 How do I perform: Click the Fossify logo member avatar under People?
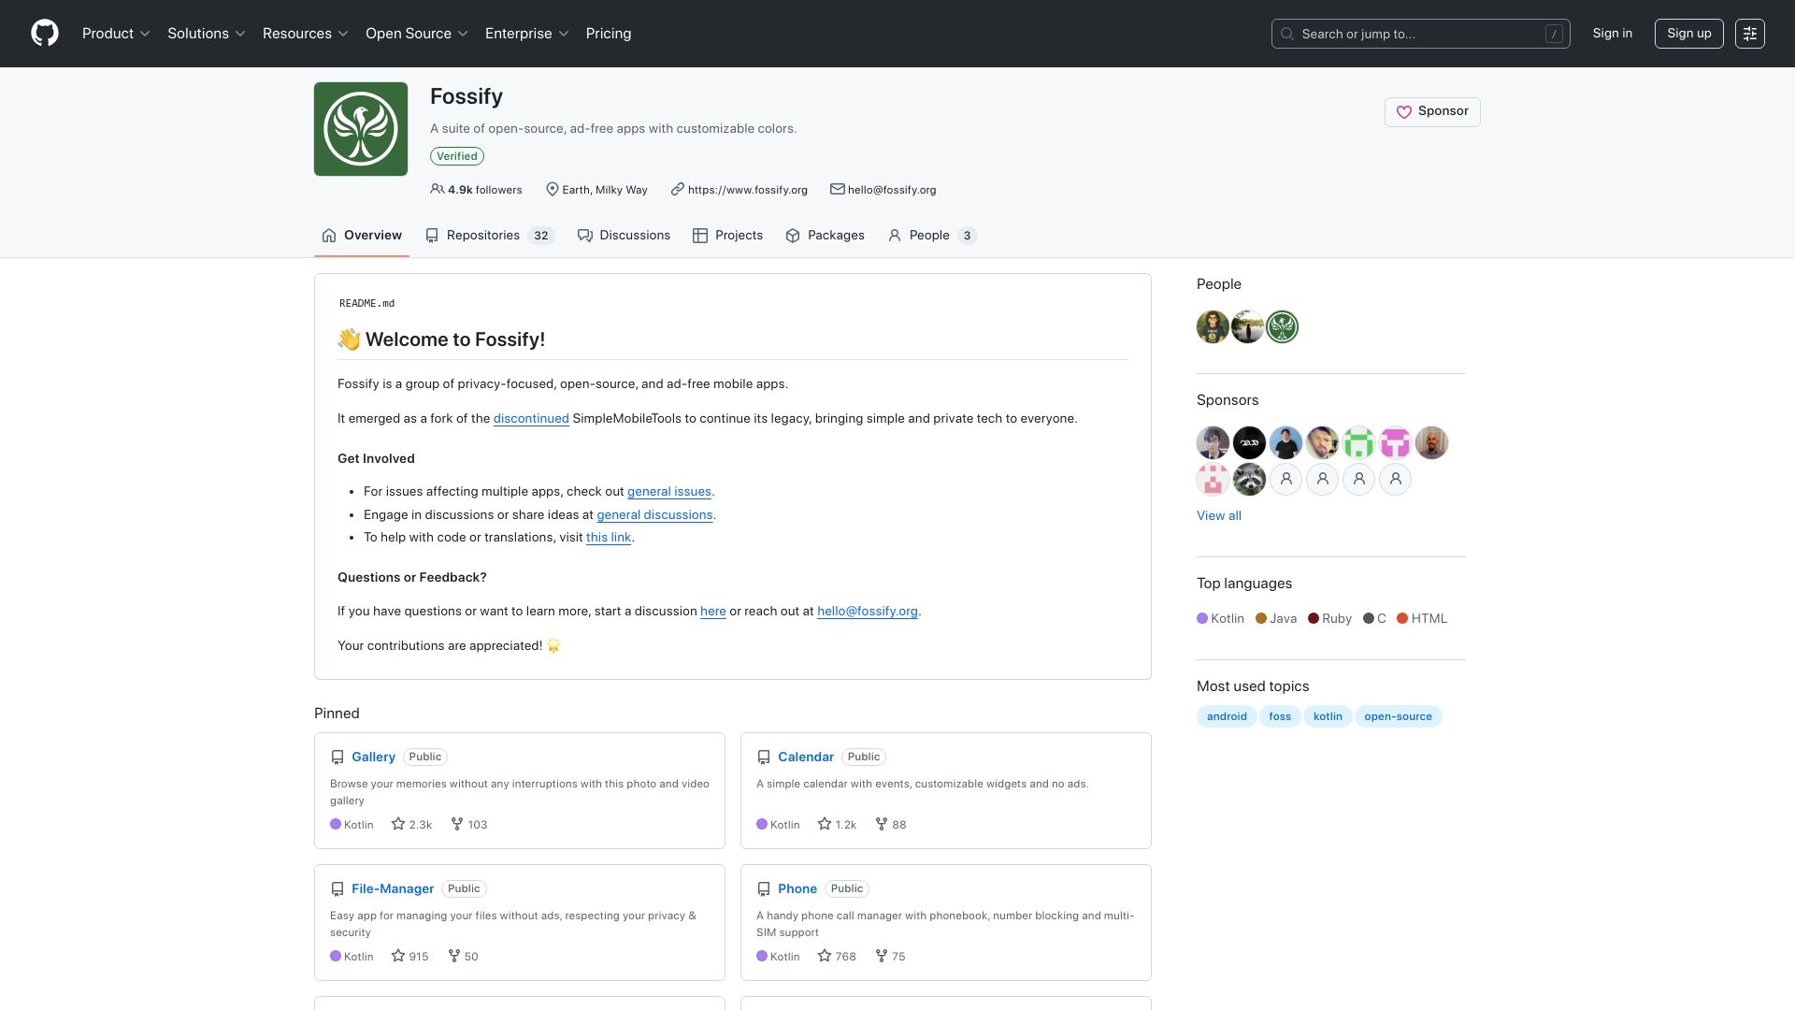tap(1283, 327)
